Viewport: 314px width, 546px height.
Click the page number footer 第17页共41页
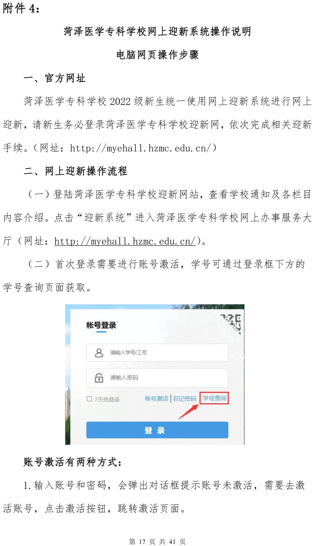157,541
